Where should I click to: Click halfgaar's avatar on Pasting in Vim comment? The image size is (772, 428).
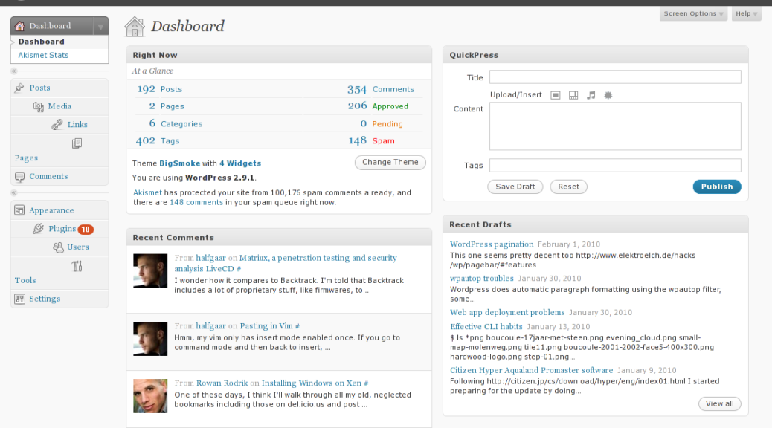(x=150, y=339)
